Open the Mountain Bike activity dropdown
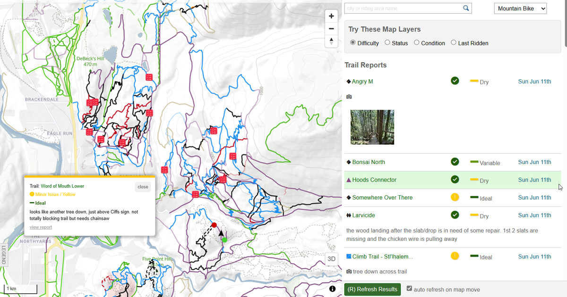This screenshot has width=567, height=297. [520, 8]
